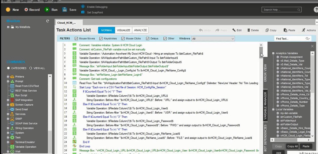Switch to the VISUALIZE view tab

(x=124, y=30)
